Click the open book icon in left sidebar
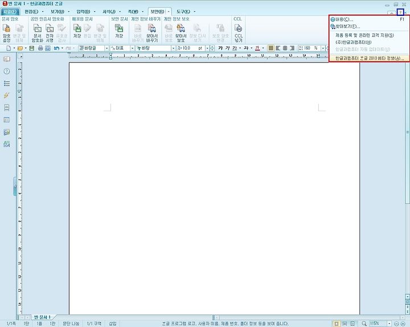Viewport: 410px width, 327px height. coord(7,59)
